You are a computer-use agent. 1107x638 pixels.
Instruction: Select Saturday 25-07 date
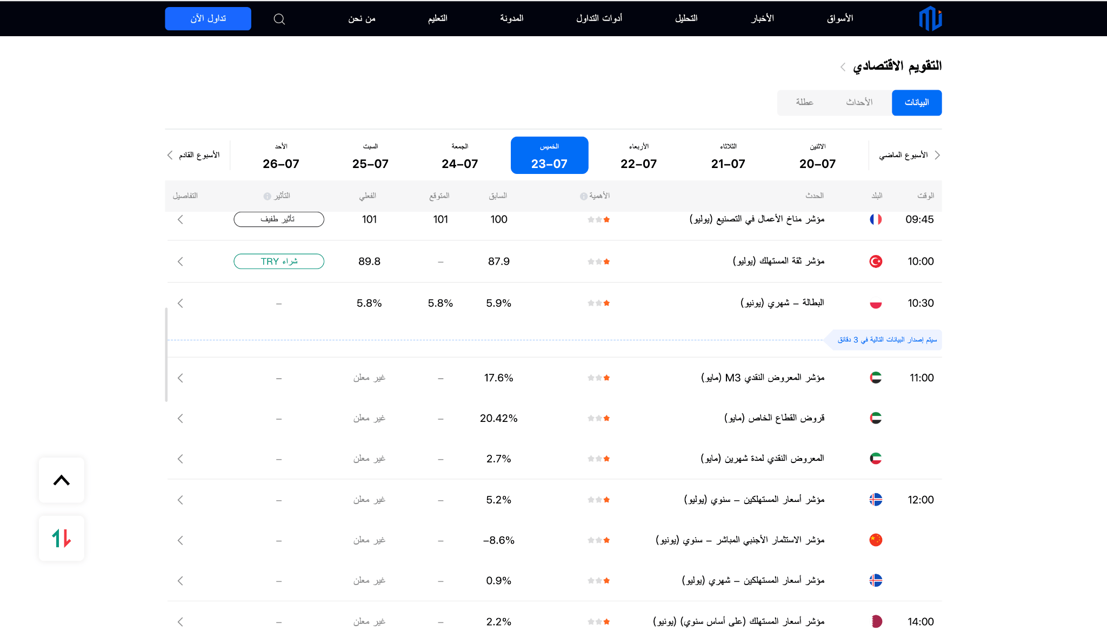(x=370, y=156)
